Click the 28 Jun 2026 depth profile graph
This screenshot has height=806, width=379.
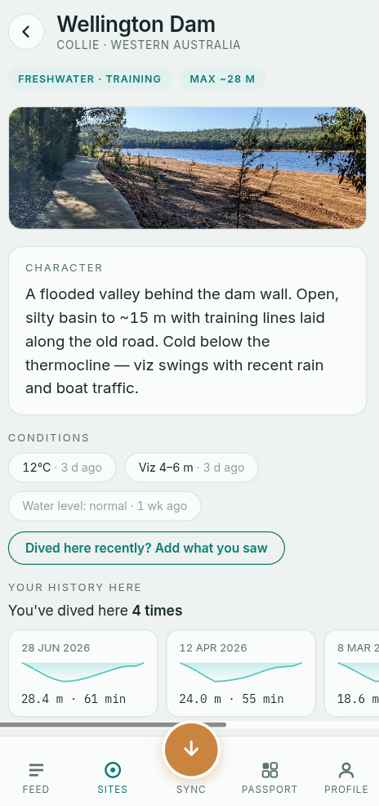point(82,672)
